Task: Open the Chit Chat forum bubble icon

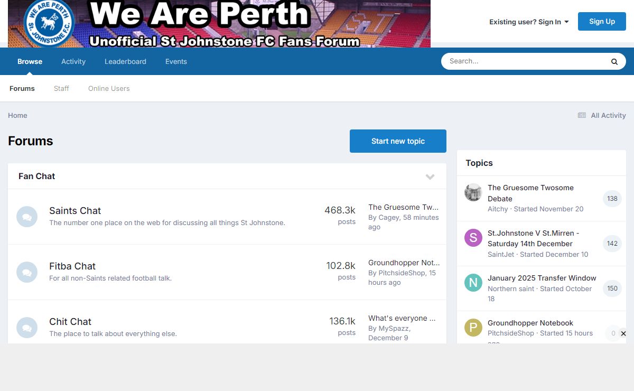Action: click(27, 328)
